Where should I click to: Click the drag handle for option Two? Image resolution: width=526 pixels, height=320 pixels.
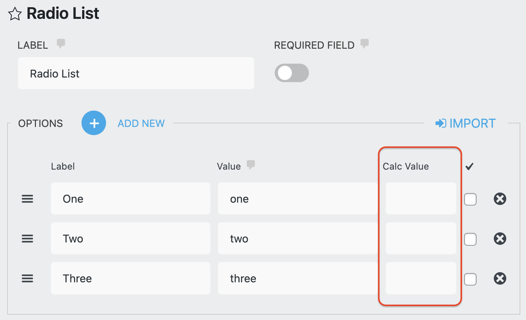pos(27,239)
